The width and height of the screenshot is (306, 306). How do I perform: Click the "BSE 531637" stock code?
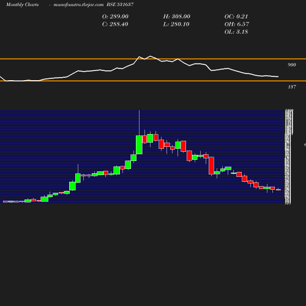[120, 4]
